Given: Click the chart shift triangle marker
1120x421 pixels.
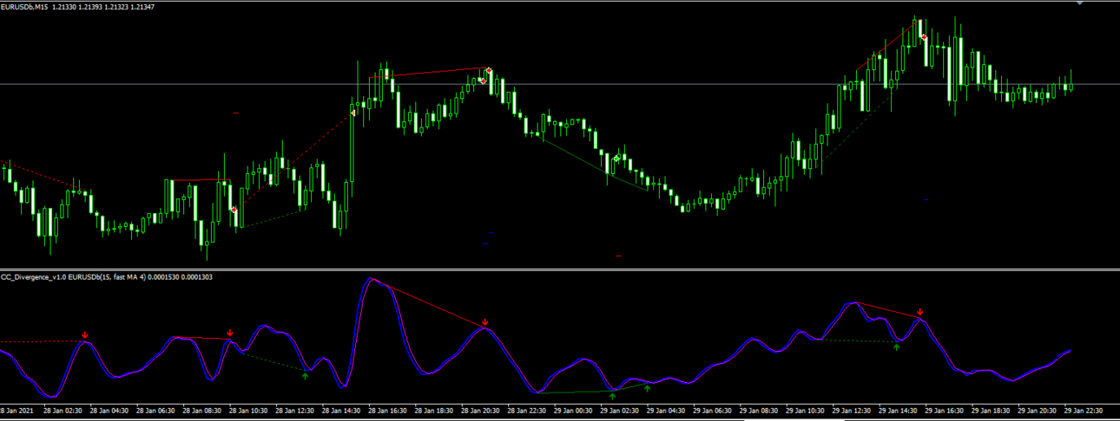Looking at the screenshot, I should point(1081,4).
